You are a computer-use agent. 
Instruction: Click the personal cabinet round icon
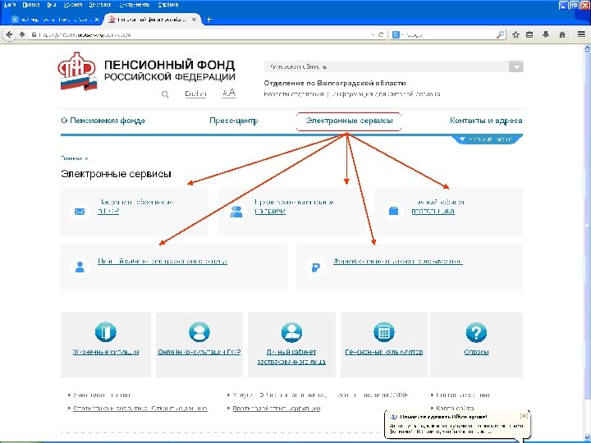pyautogui.click(x=291, y=332)
